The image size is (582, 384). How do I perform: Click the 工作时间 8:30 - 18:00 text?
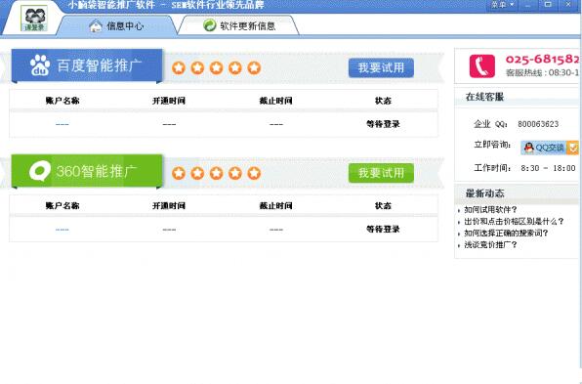(x=524, y=168)
